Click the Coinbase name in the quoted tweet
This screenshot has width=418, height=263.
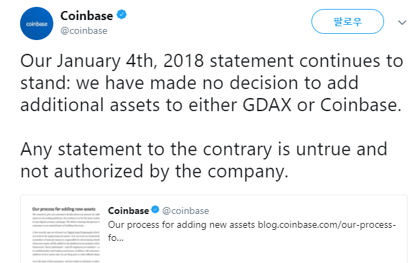(129, 211)
